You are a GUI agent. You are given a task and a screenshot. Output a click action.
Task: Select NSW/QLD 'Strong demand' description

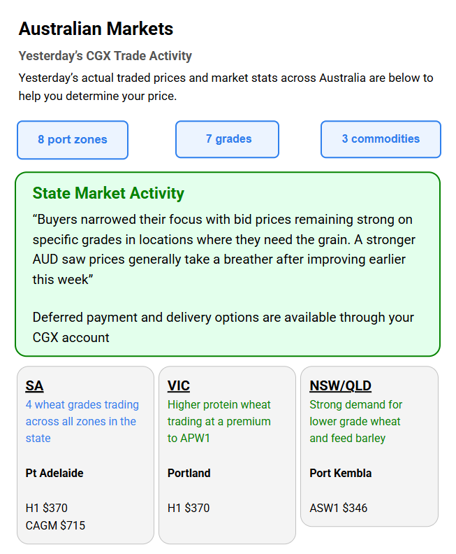pyautogui.click(x=355, y=421)
